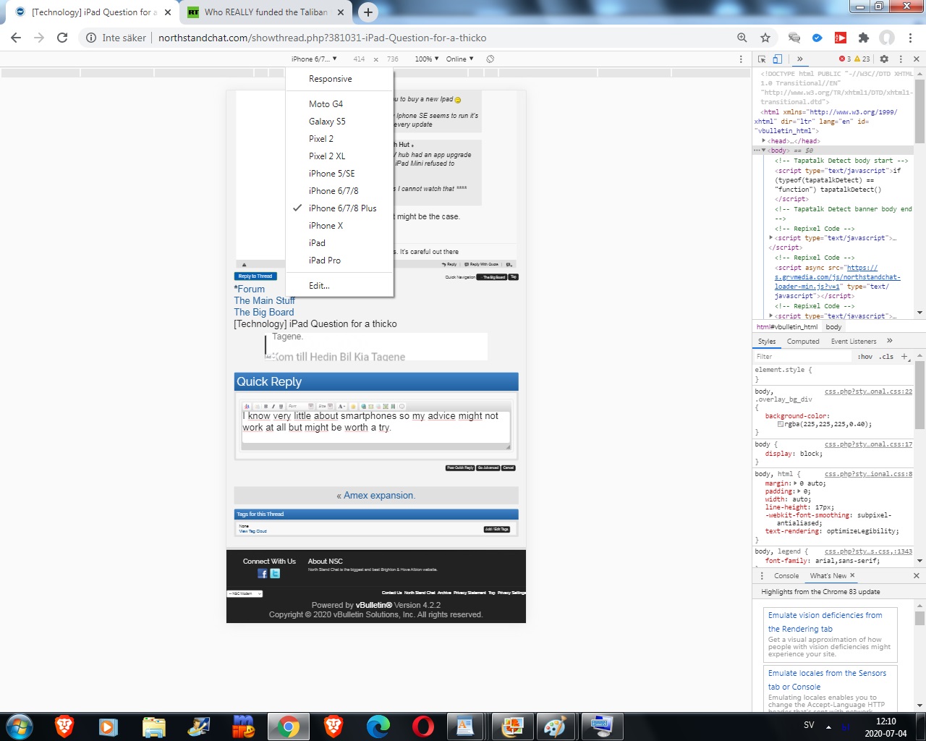The height and width of the screenshot is (741, 926).
Task: Toggle italic in quick reply editor
Action: click(x=273, y=407)
